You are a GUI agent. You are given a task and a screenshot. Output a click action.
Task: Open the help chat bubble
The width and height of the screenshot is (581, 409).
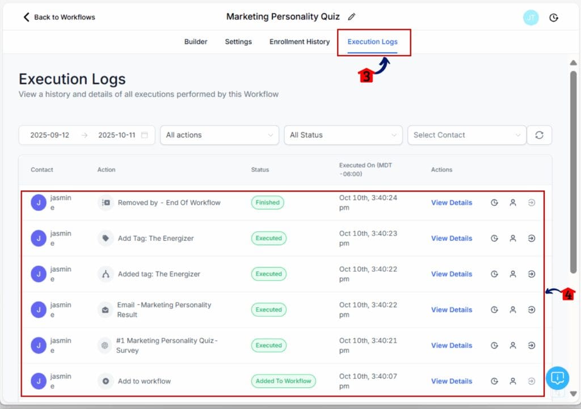click(557, 378)
